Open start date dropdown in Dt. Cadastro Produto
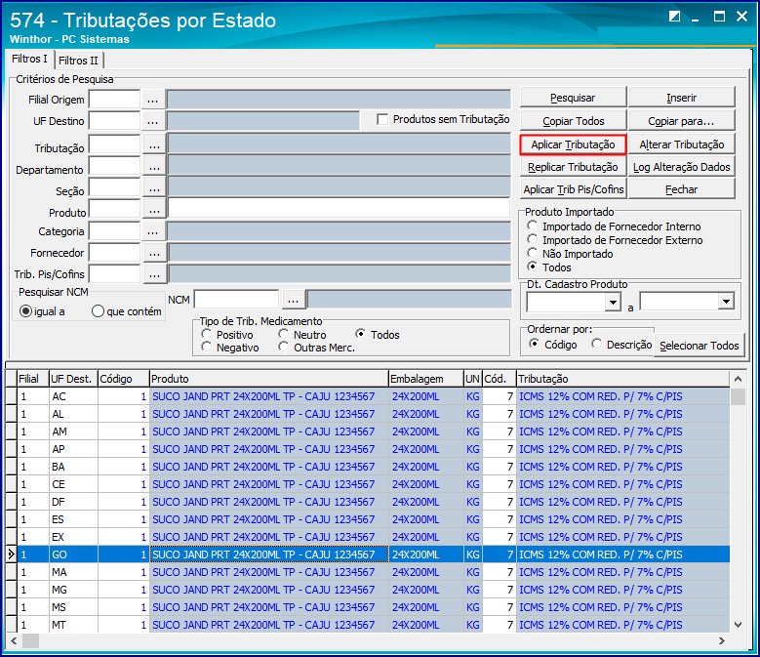 pyautogui.click(x=613, y=303)
